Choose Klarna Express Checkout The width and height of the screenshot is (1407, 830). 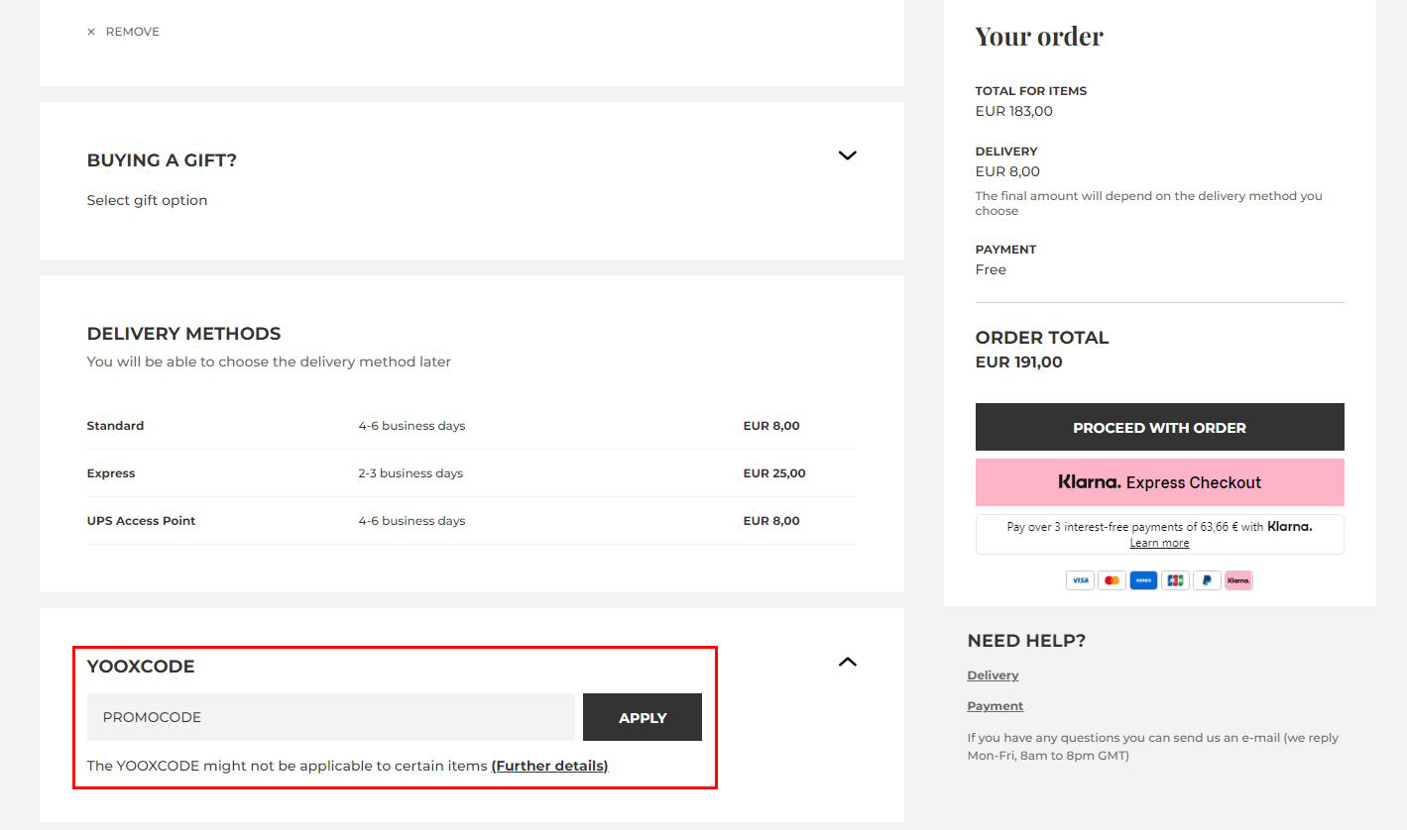click(1159, 482)
